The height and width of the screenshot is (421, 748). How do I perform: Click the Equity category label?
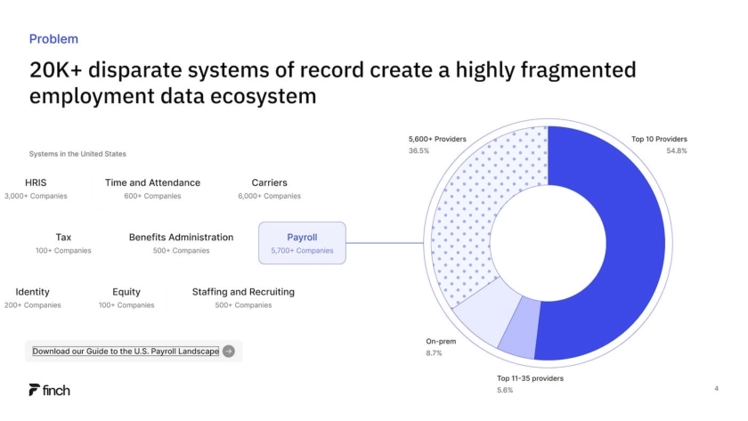pyautogui.click(x=126, y=292)
